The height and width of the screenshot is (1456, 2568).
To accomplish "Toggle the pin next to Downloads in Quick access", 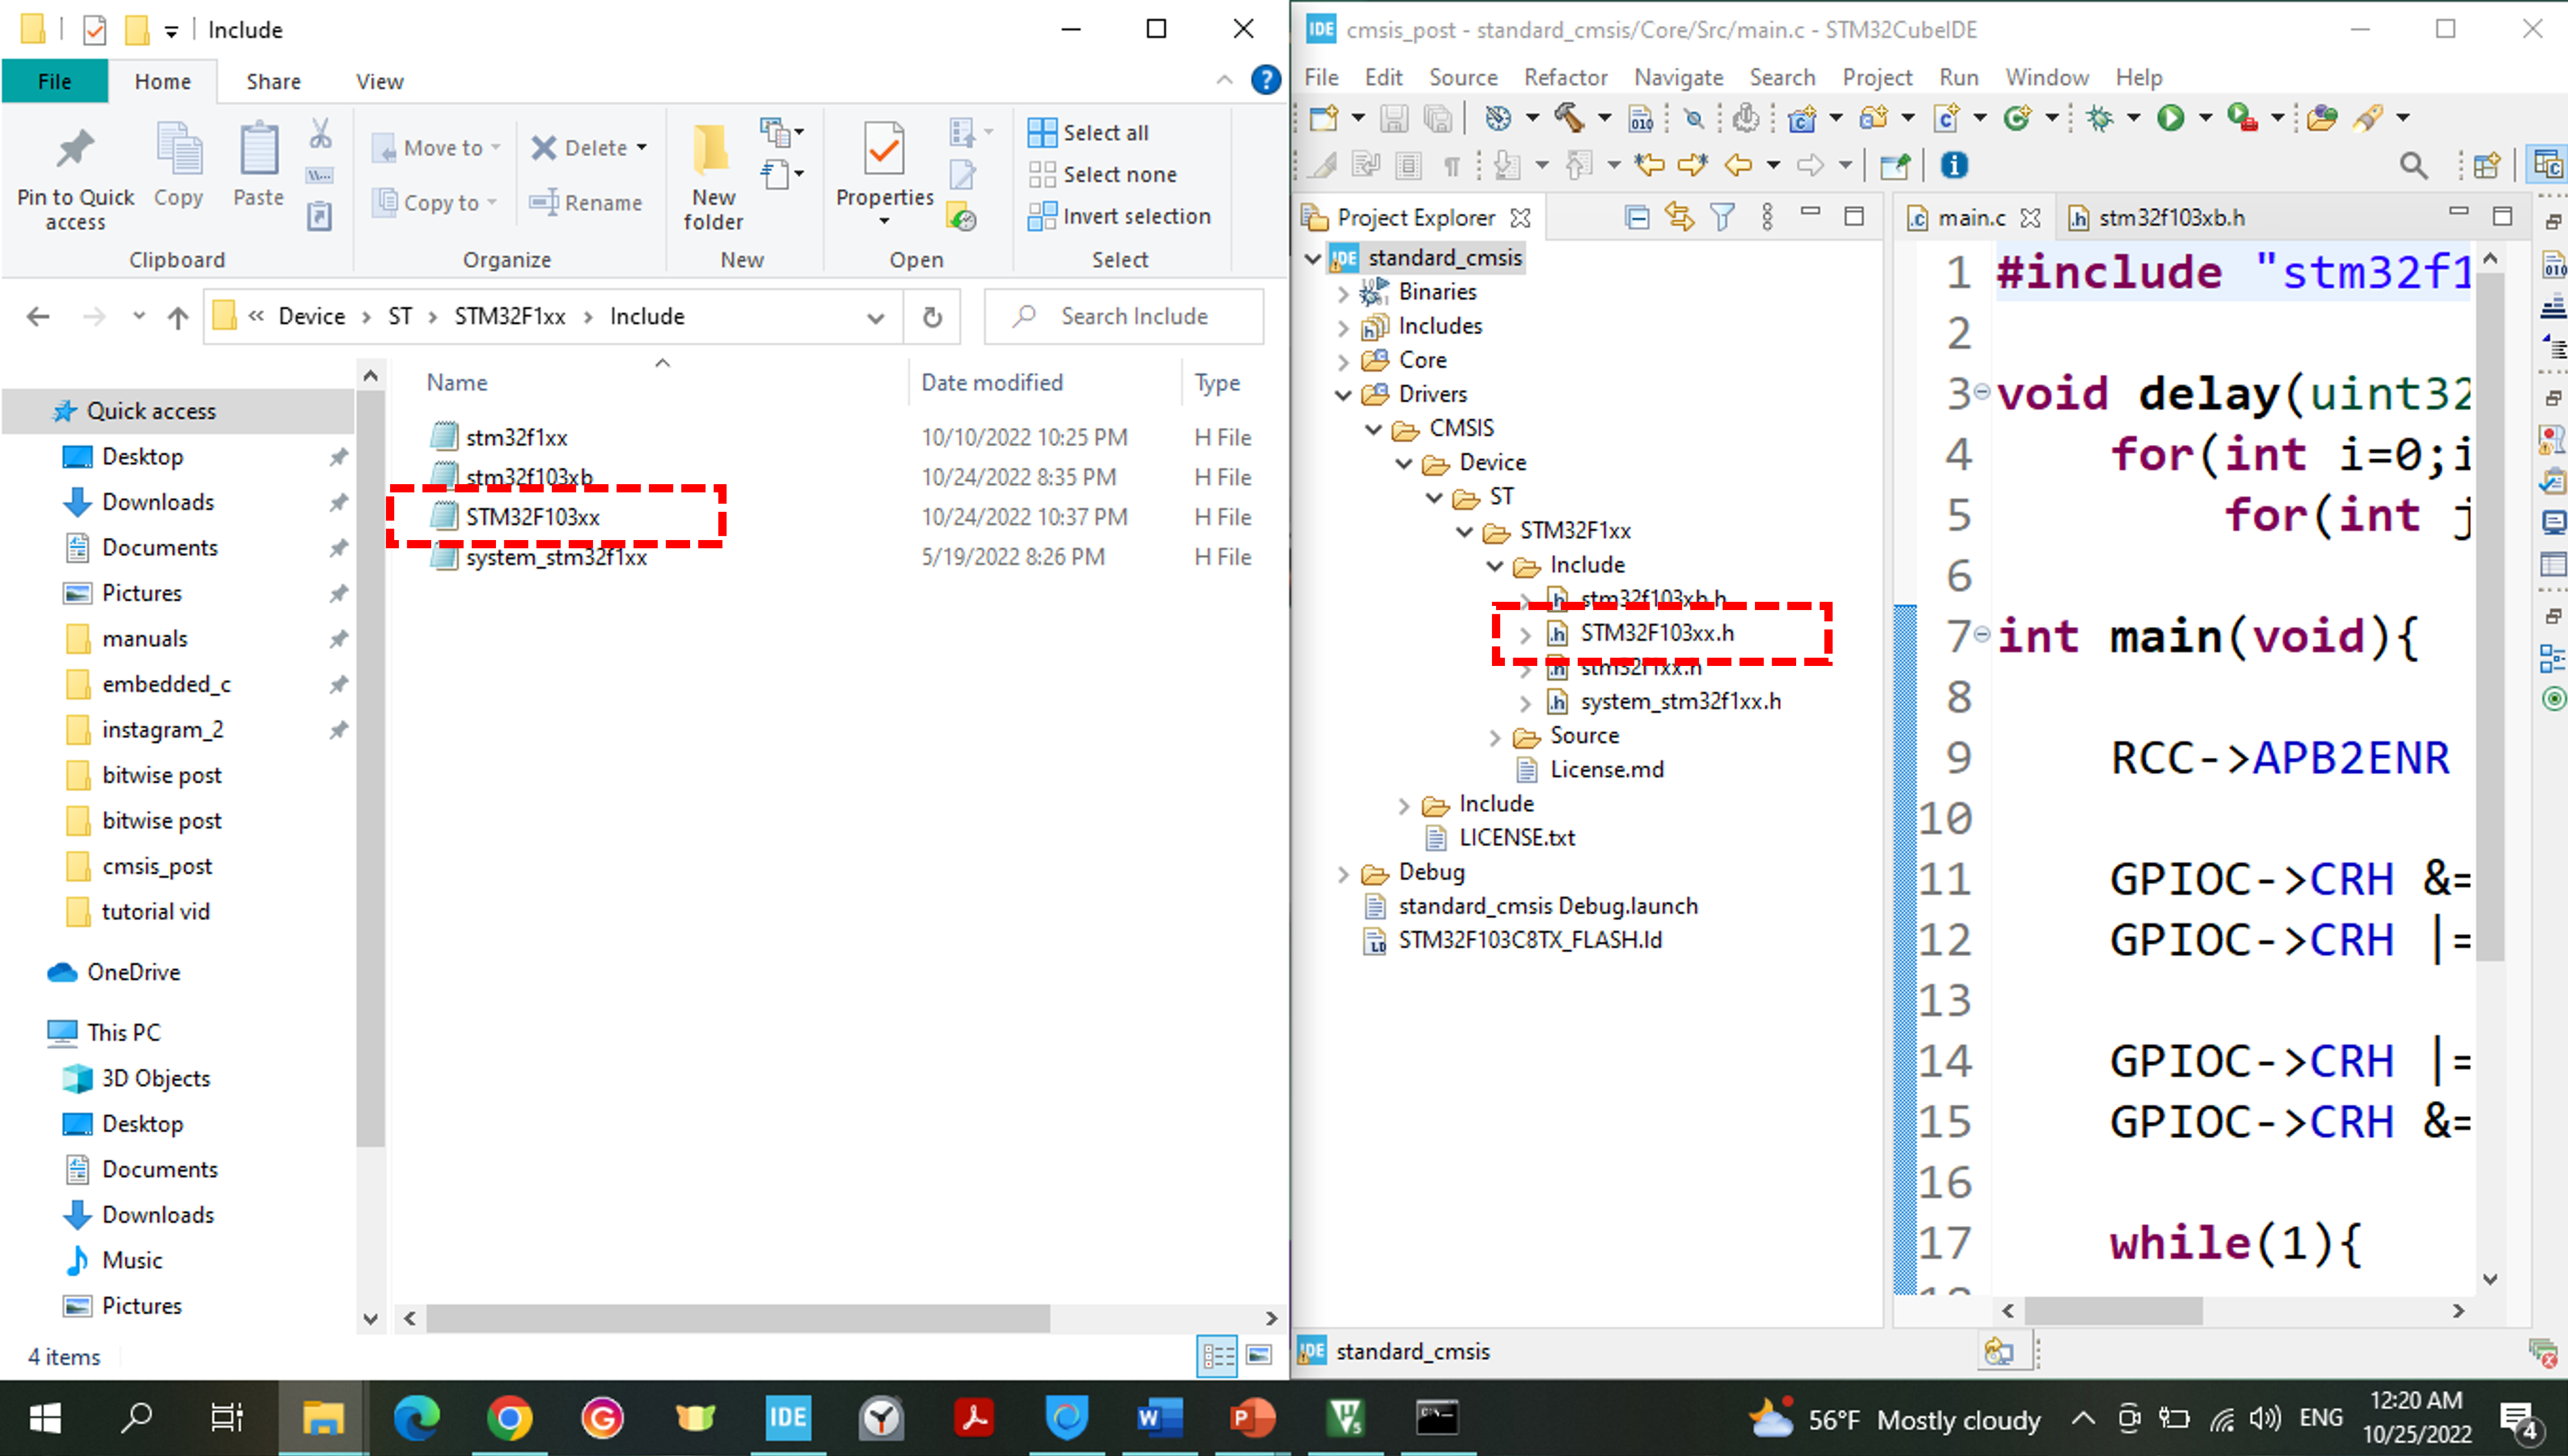I will 338,502.
